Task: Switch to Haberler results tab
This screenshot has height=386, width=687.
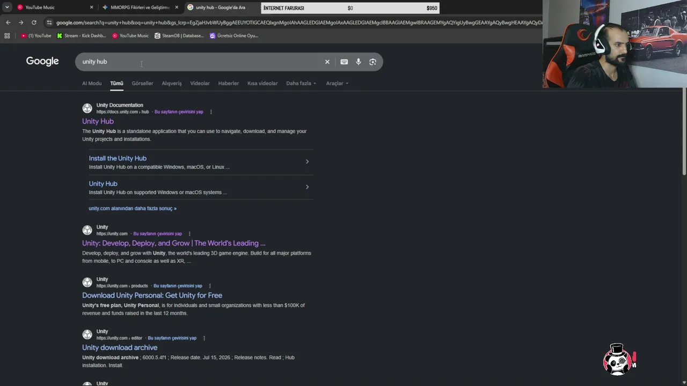Action: 229,84
